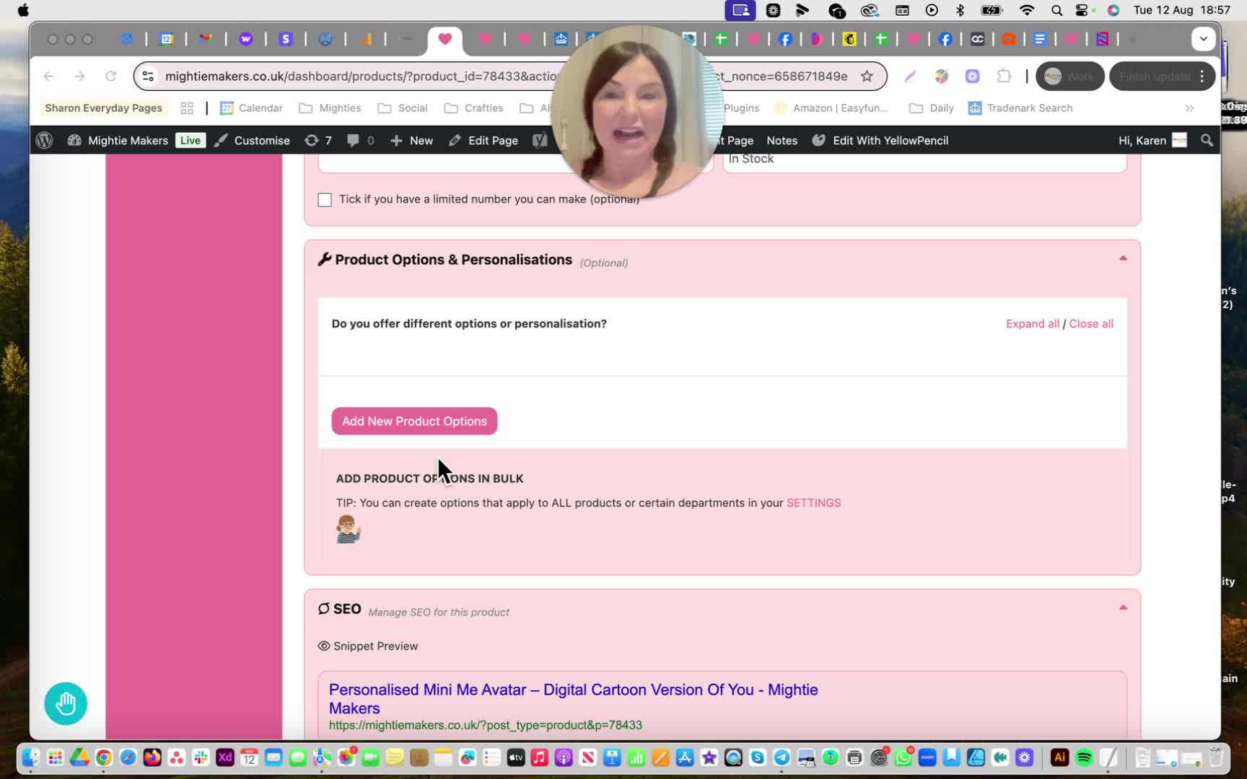
Task: Open Customise in the admin bar
Action: coord(253,140)
